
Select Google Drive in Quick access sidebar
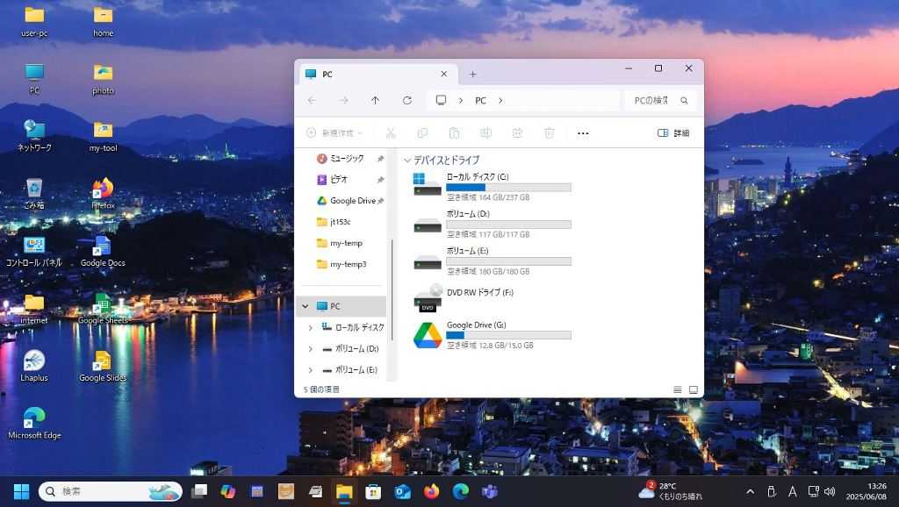pyautogui.click(x=352, y=201)
